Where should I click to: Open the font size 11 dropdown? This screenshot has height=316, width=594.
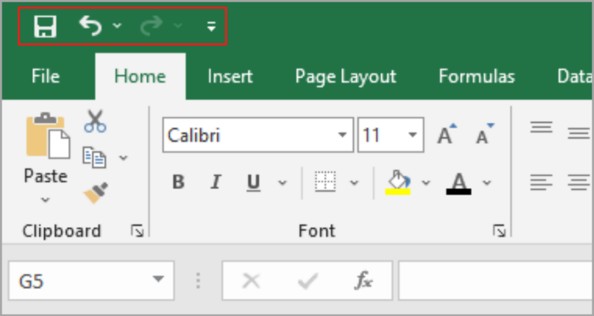tap(412, 135)
